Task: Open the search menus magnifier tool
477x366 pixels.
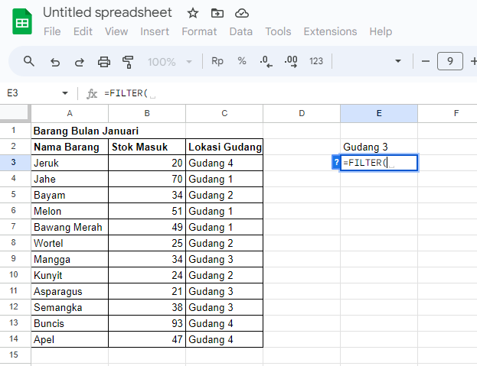Action: pyautogui.click(x=29, y=62)
